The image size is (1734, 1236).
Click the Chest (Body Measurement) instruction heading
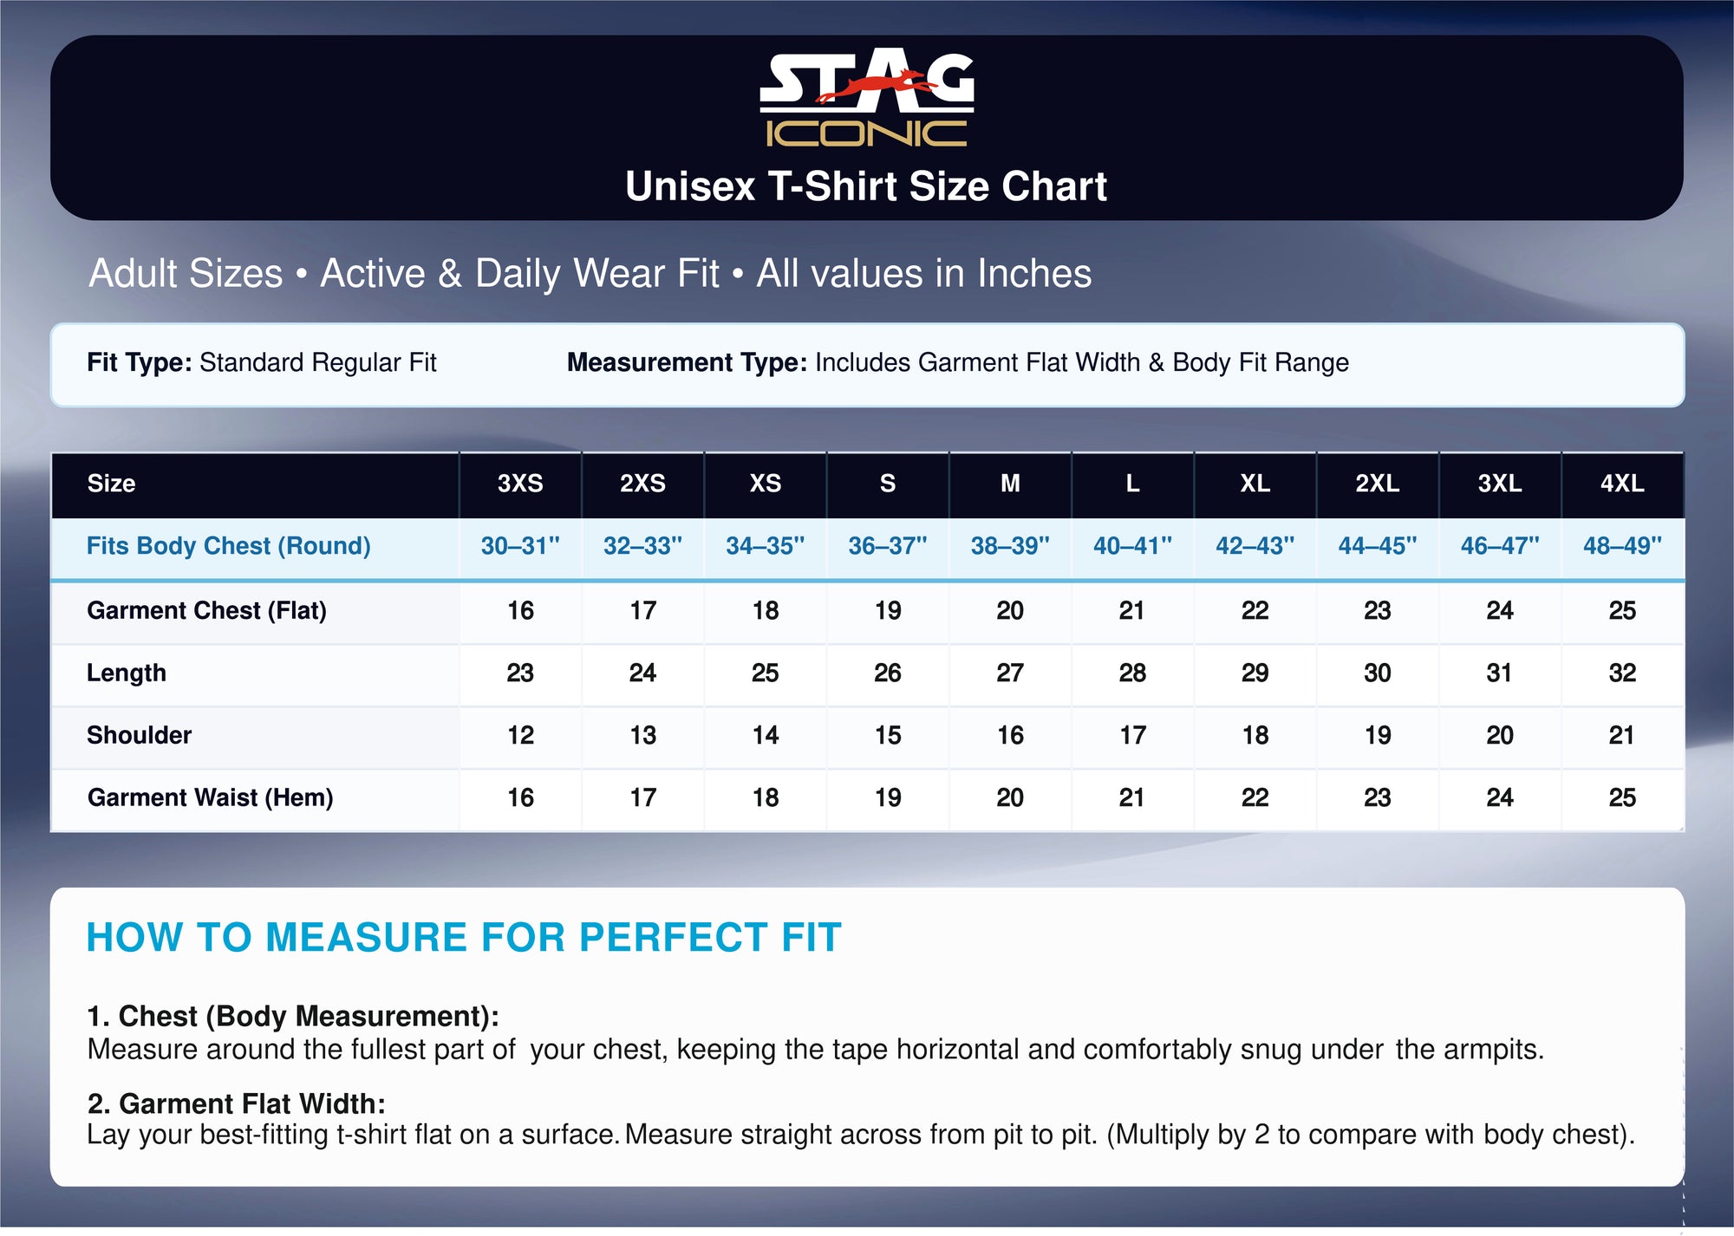pos(293,1016)
